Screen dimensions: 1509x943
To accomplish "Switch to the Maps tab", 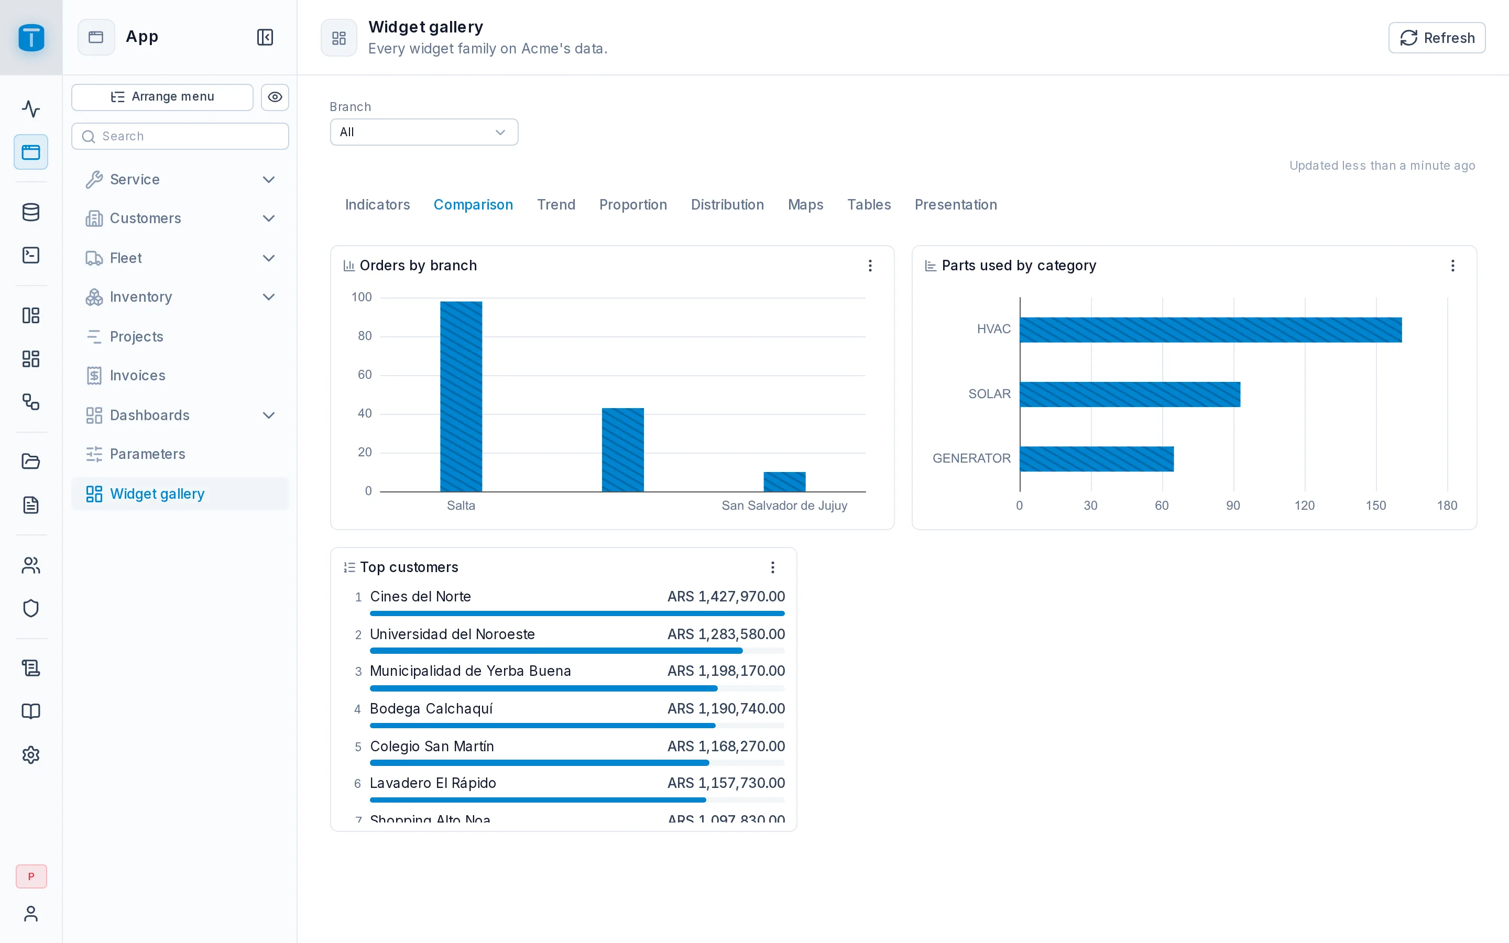I will click(806, 204).
